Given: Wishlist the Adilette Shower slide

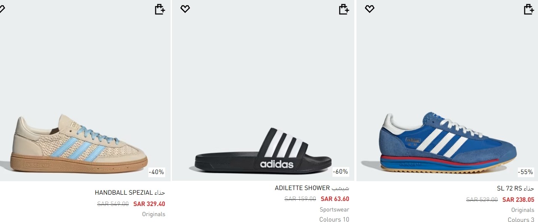Looking at the screenshot, I should tap(185, 9).
